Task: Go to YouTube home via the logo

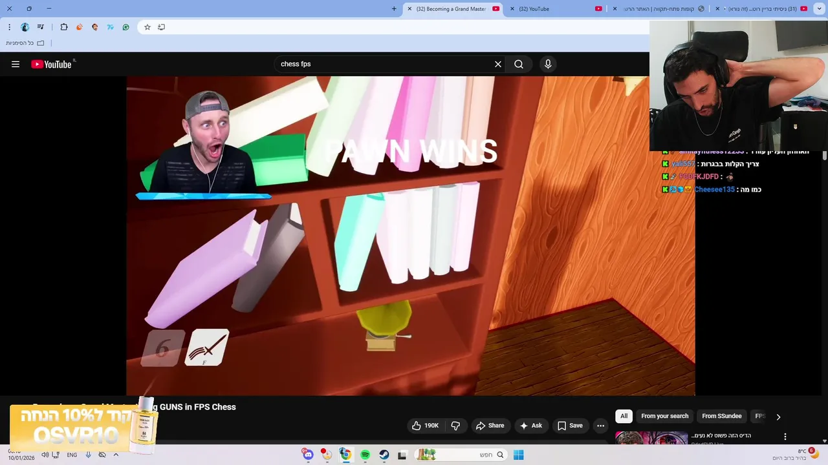Action: (x=52, y=64)
